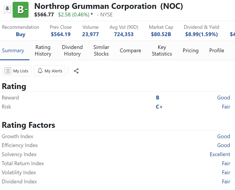The width and height of the screenshot is (235, 190).
Task: Click the Good Growth Index rating
Action: pyautogui.click(x=223, y=136)
